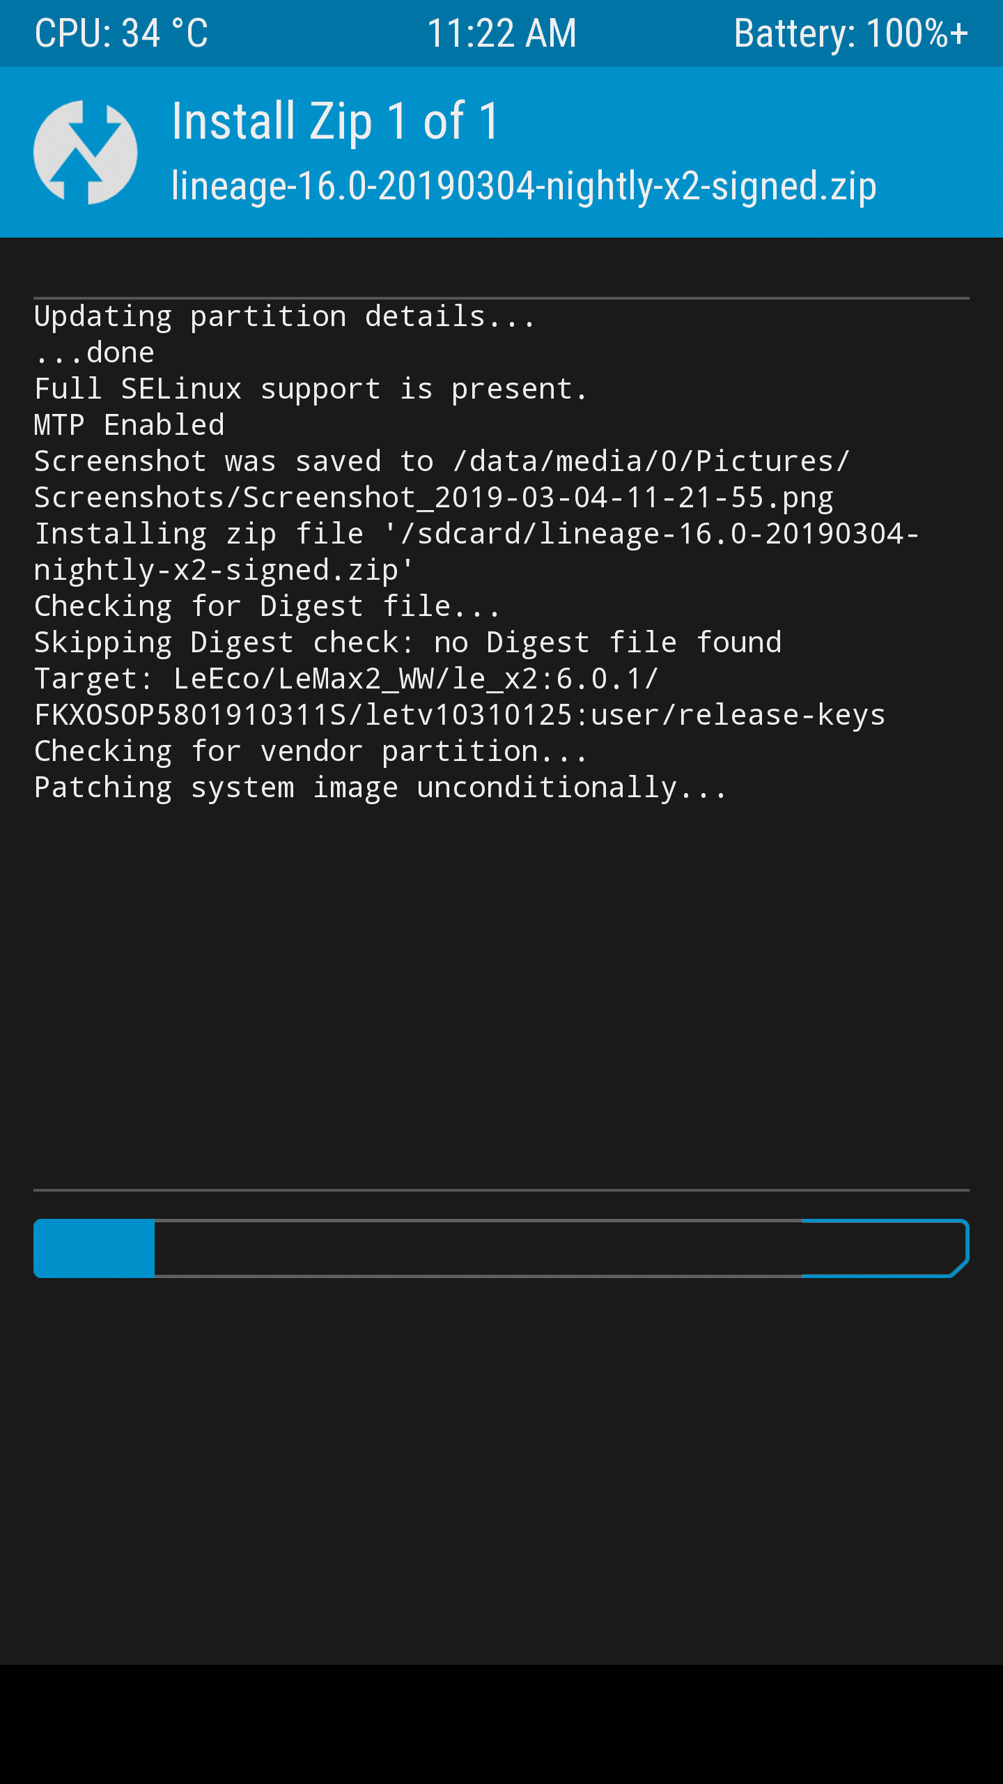The image size is (1003, 1784).
Task: Tap 'Checking for vendor partition' line
Action: pyautogui.click(x=311, y=751)
